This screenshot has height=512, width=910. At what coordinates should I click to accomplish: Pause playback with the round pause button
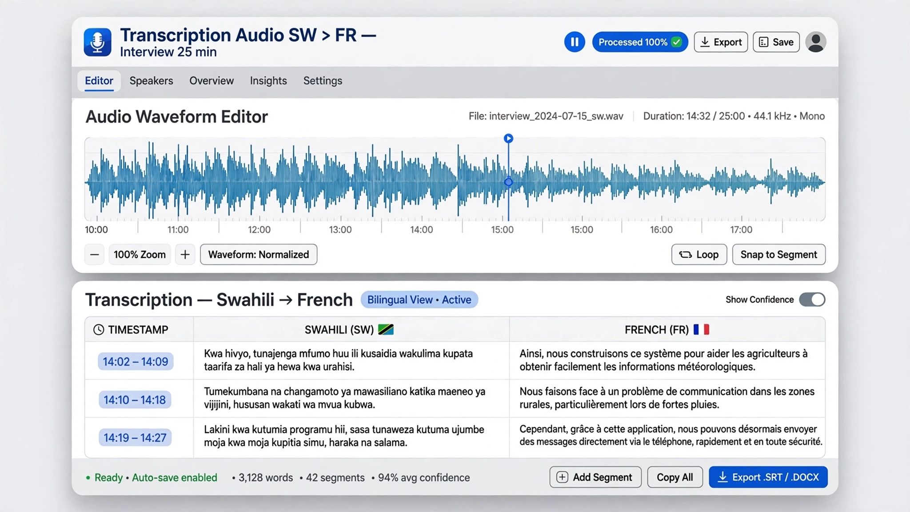(575, 42)
